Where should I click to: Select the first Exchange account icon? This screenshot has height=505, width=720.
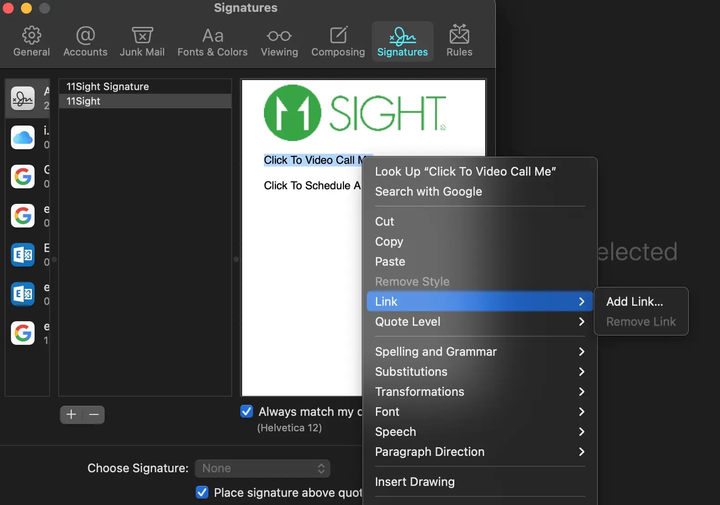coord(23,255)
